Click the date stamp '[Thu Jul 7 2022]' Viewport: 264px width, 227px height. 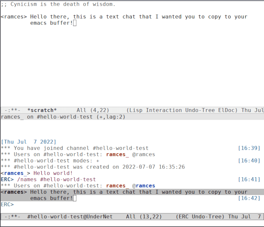(x=28, y=142)
